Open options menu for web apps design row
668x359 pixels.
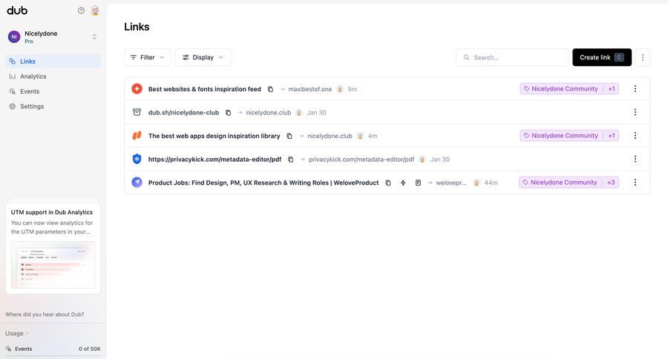pyautogui.click(x=635, y=136)
